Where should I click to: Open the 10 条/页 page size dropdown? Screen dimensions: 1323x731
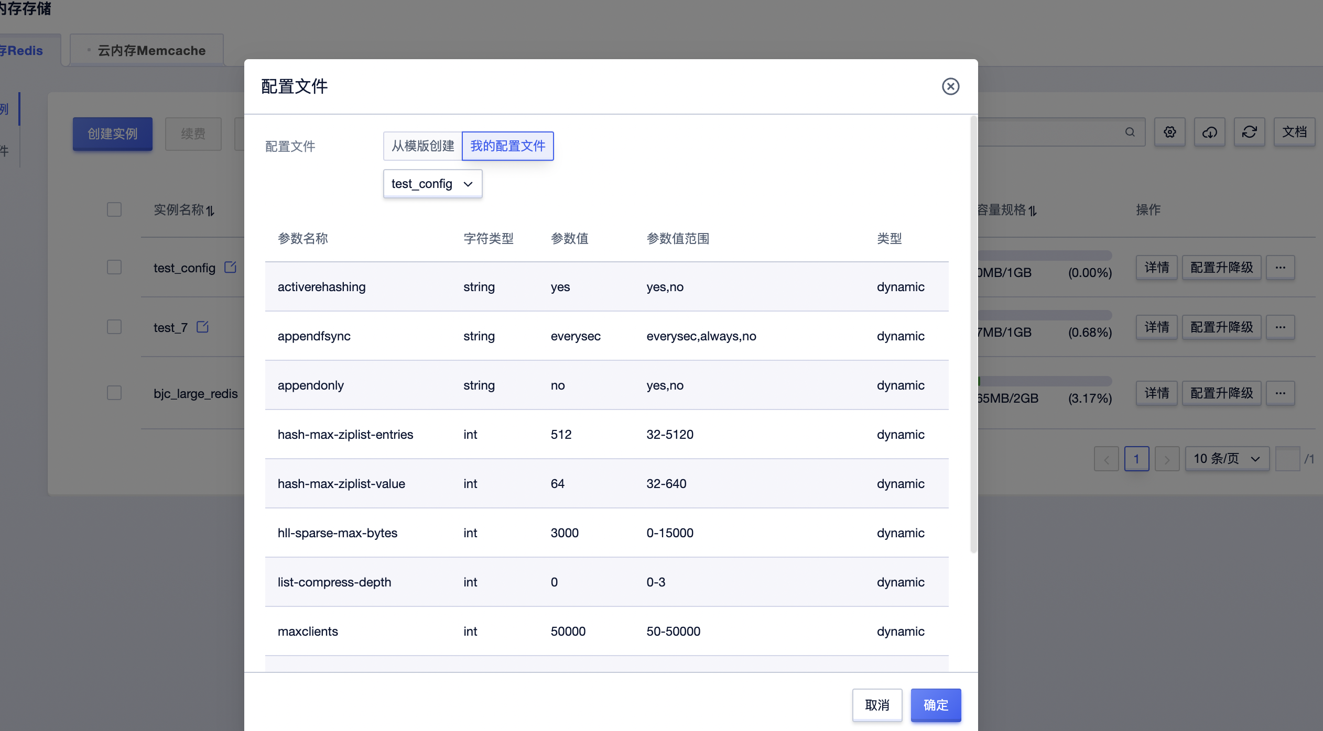point(1227,459)
